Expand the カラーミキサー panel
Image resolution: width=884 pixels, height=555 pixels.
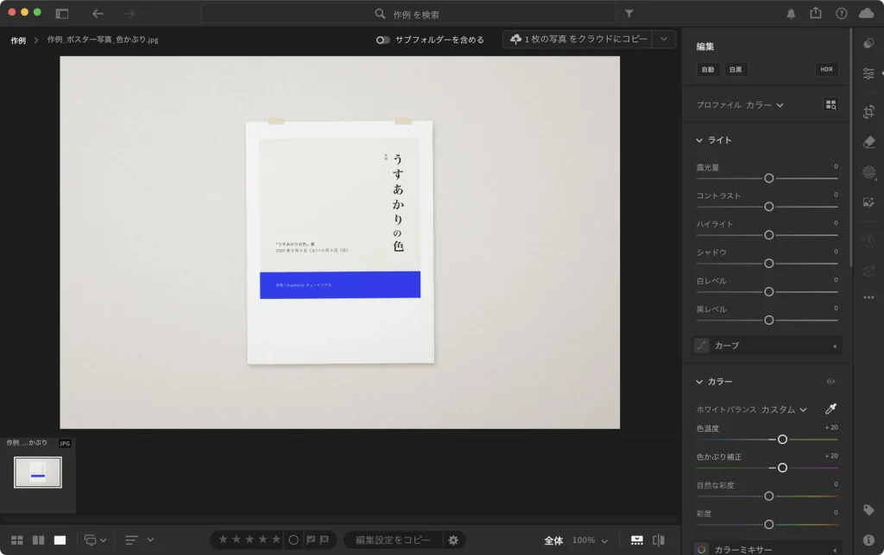[767, 549]
